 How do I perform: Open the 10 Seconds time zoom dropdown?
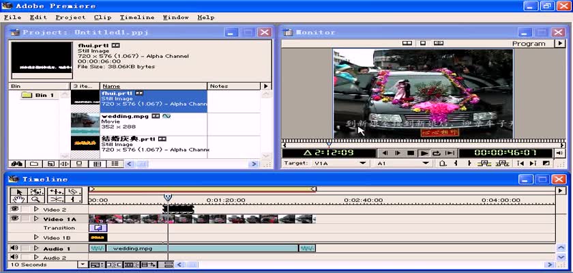pyautogui.click(x=83, y=265)
